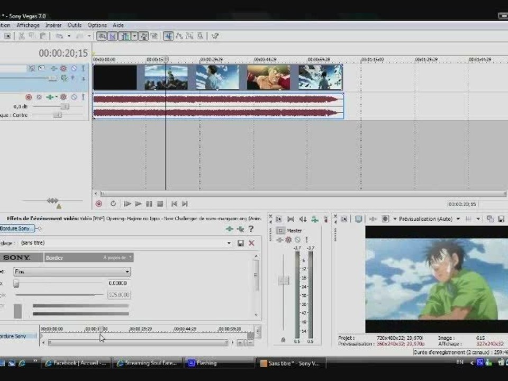The image size is (508, 381).
Task: Toggle Enable Snapping in the toolbar
Action: point(102,36)
